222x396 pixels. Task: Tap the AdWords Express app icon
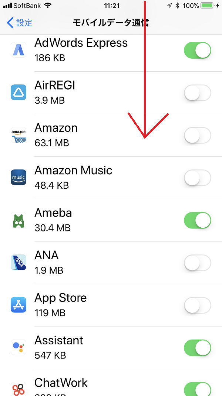point(18,50)
